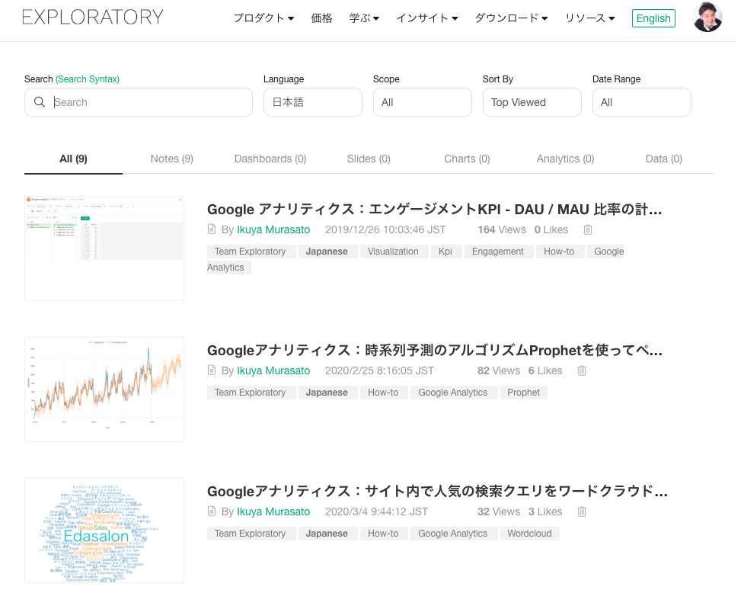744x590 pixels.
Task: Switch to the Notes (9) tab
Action: 172,159
